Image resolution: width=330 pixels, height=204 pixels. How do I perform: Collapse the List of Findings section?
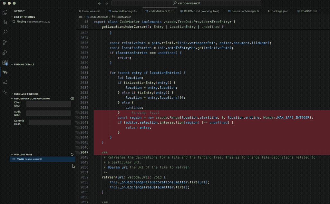pos(12,17)
